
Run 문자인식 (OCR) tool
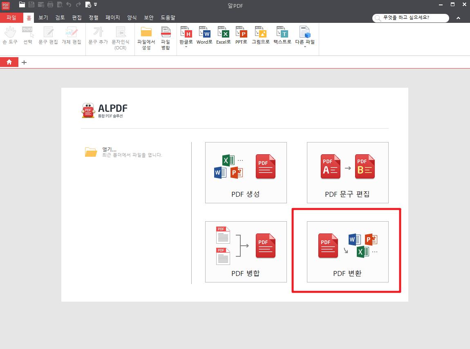(x=121, y=38)
